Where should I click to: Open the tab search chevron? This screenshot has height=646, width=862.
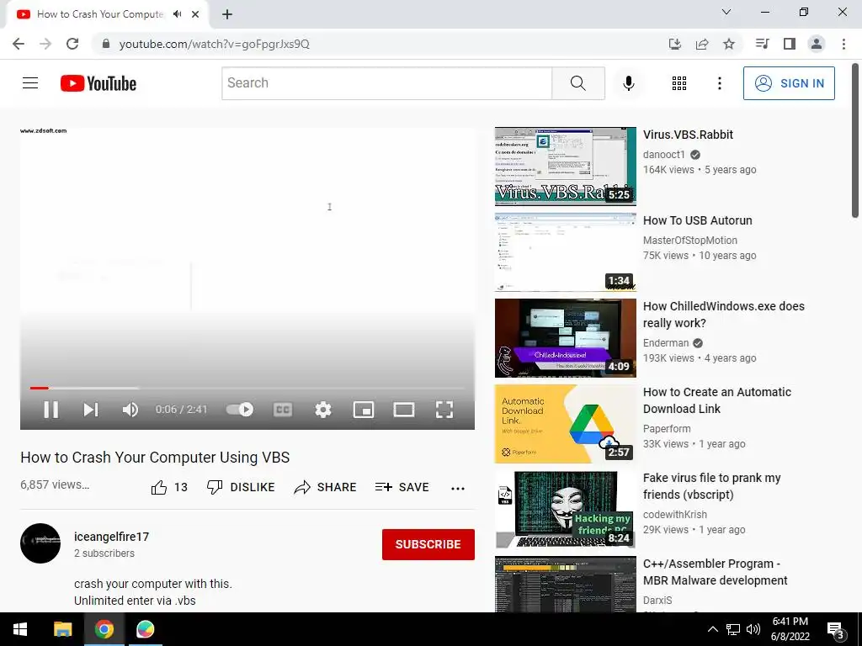coord(726,12)
